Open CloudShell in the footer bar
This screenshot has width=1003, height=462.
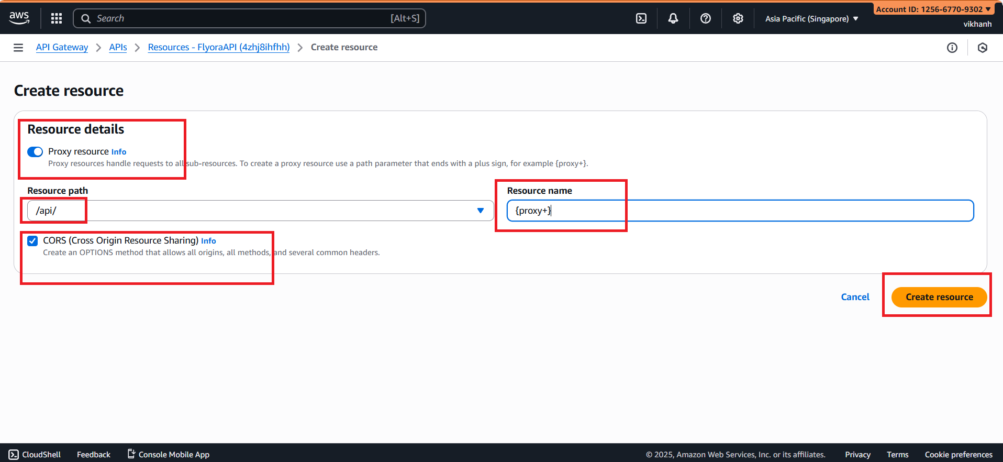pos(35,454)
